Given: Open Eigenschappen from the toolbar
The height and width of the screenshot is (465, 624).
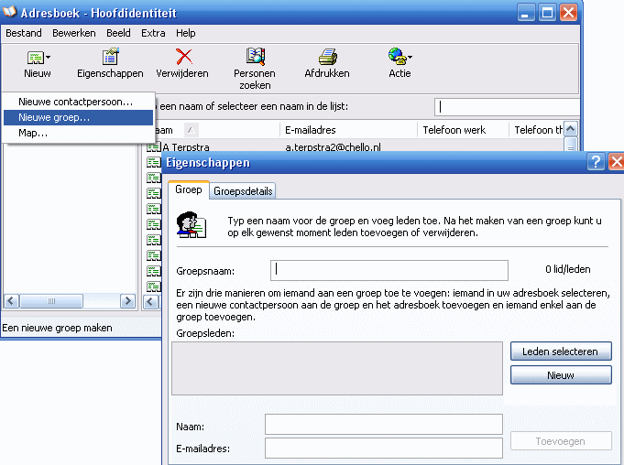Looking at the screenshot, I should (x=109, y=58).
